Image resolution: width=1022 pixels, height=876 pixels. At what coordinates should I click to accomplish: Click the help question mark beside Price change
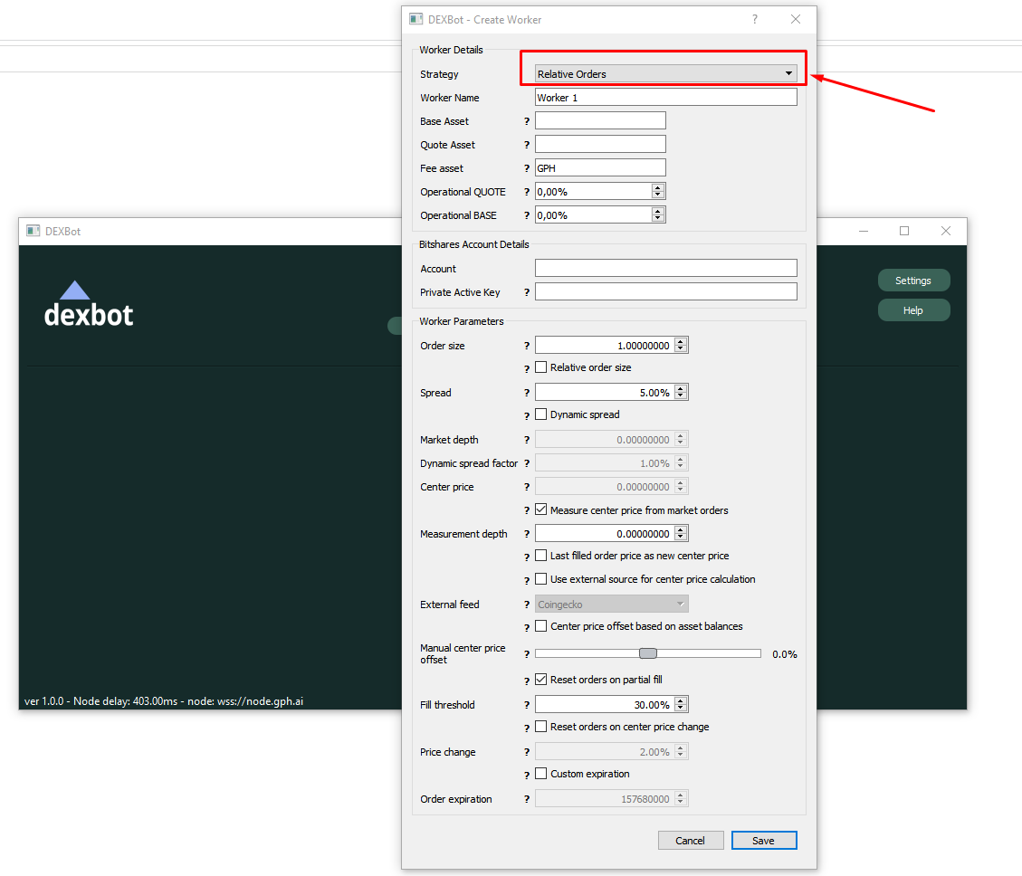[x=527, y=751]
